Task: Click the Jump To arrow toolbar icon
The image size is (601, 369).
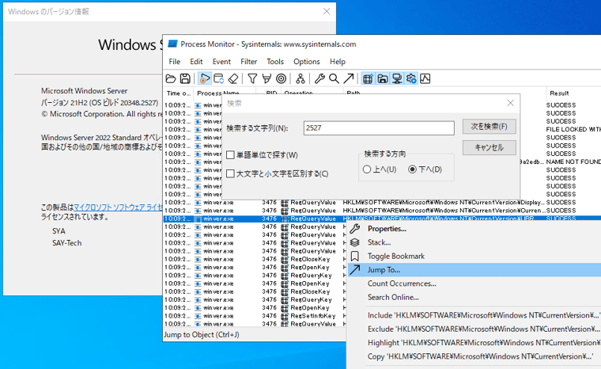Action: [x=349, y=78]
